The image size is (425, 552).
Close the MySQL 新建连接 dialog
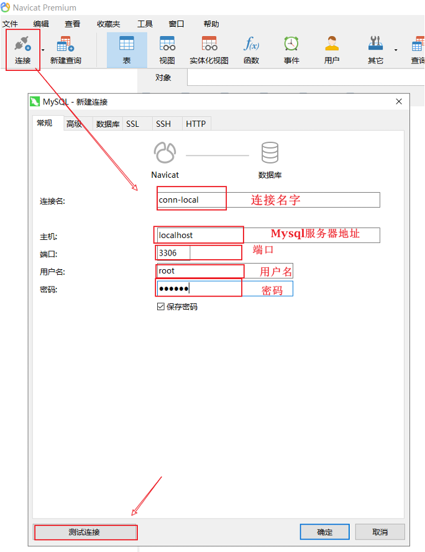[399, 101]
